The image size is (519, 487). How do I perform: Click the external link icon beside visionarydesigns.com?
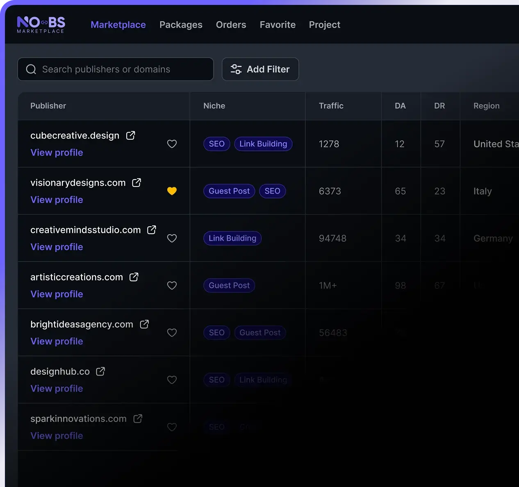[136, 182]
